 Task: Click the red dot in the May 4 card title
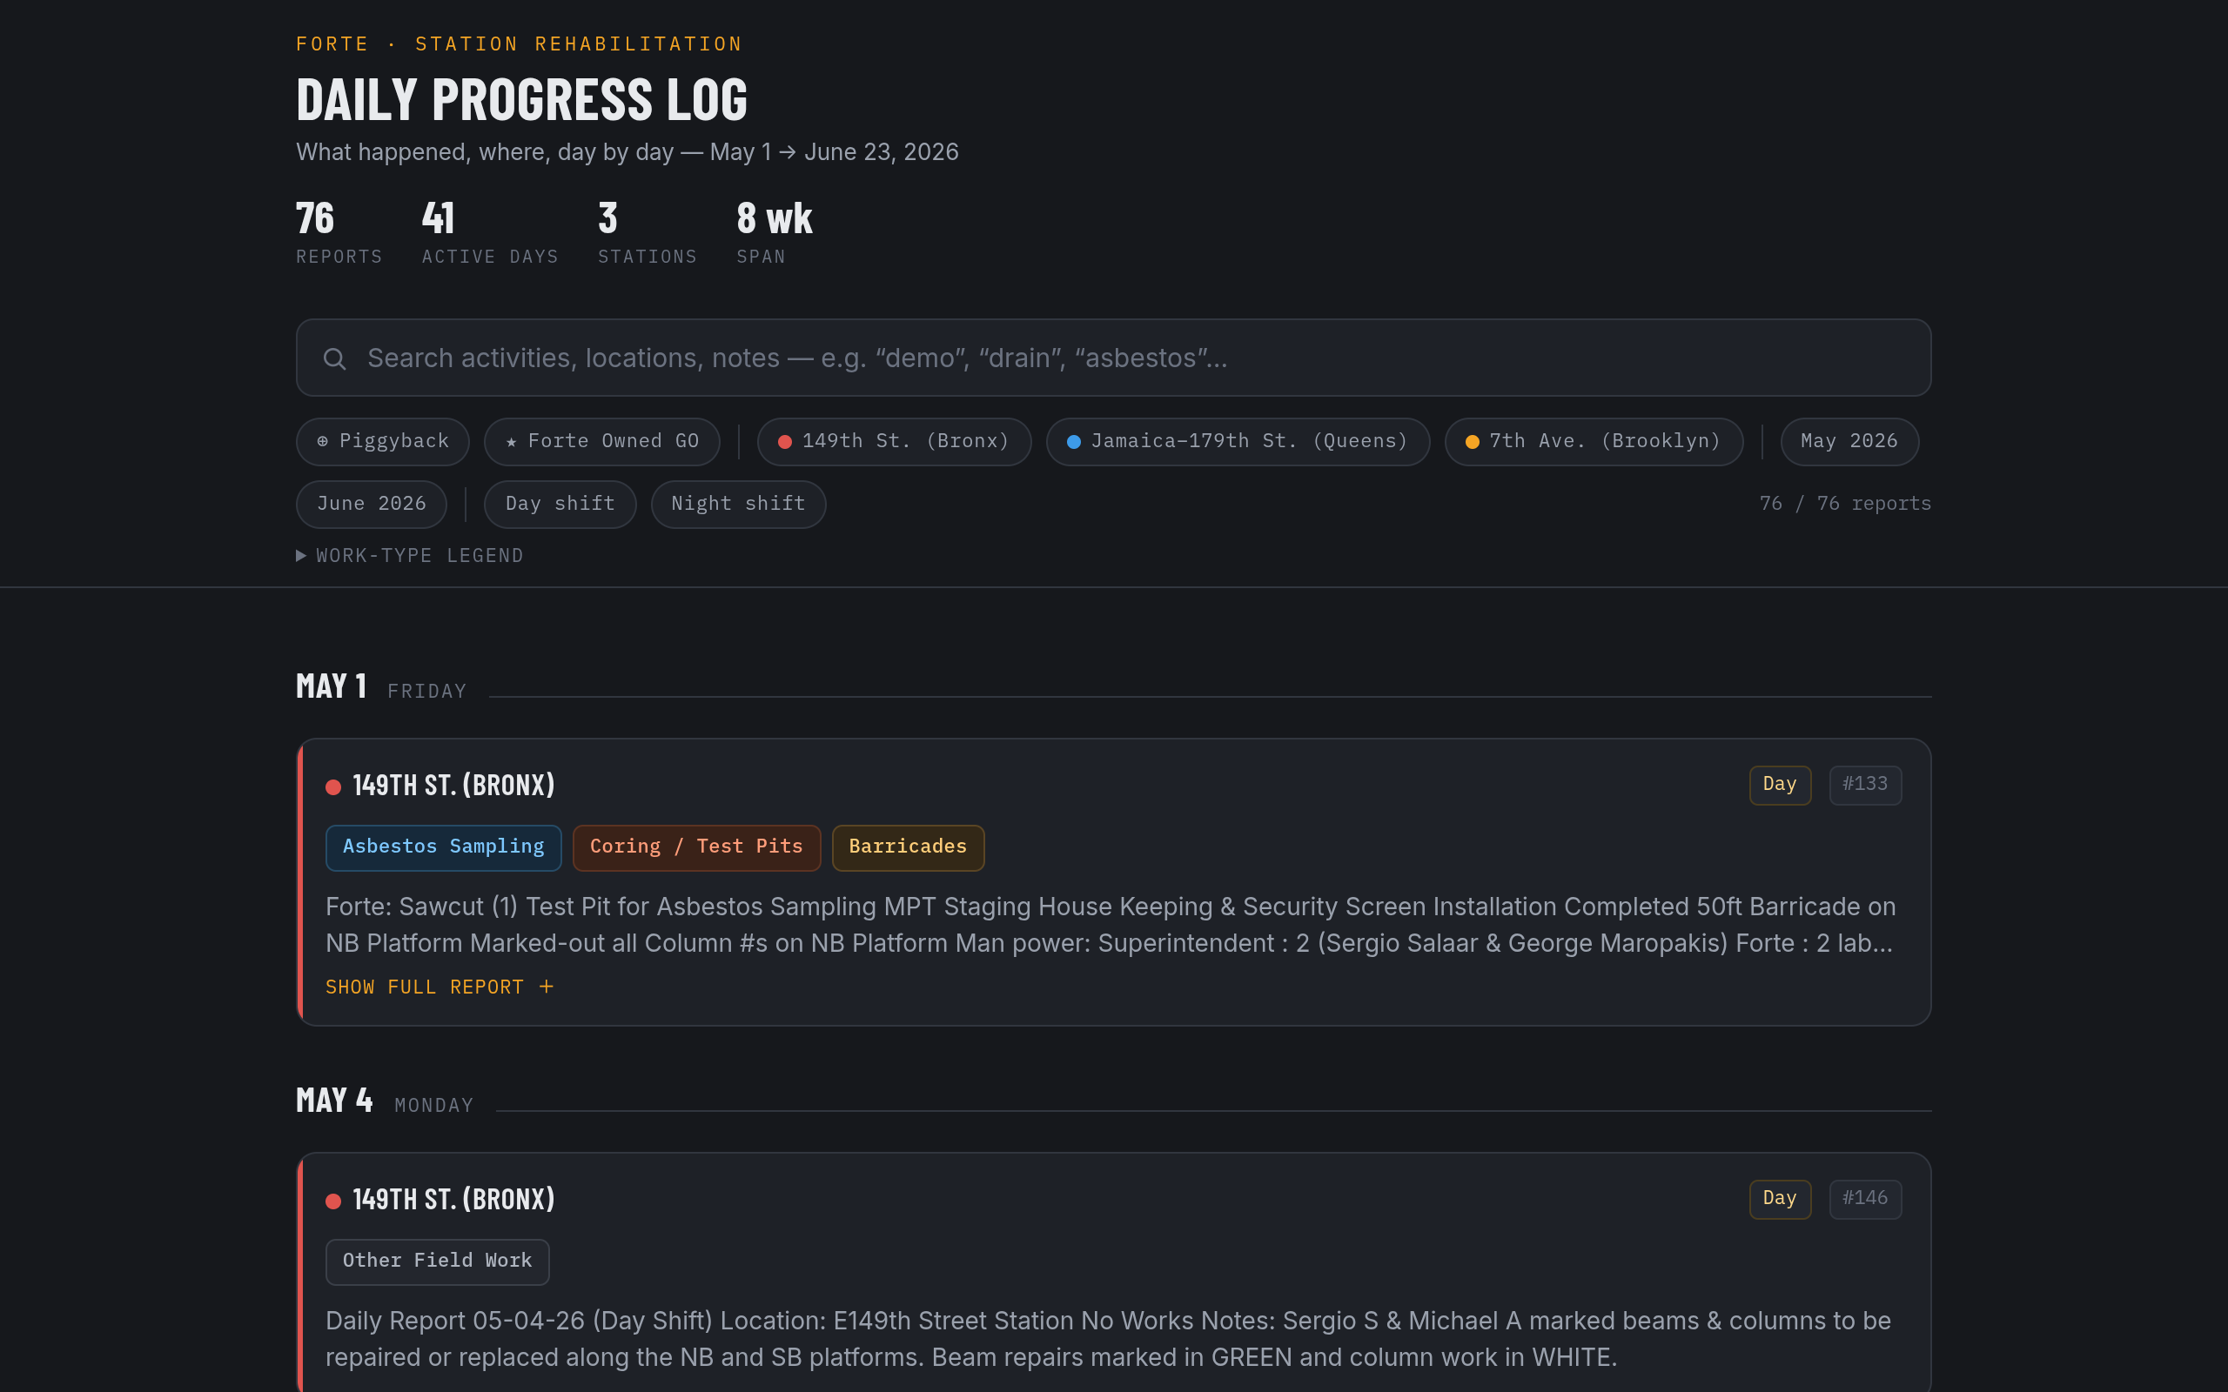pos(333,1201)
